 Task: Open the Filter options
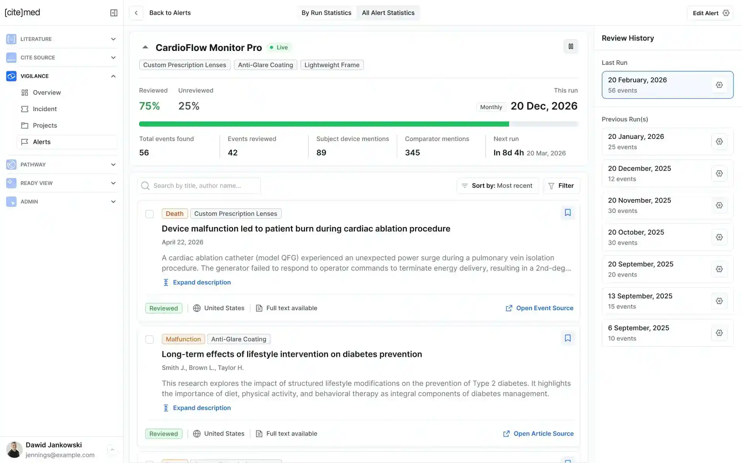(562, 186)
